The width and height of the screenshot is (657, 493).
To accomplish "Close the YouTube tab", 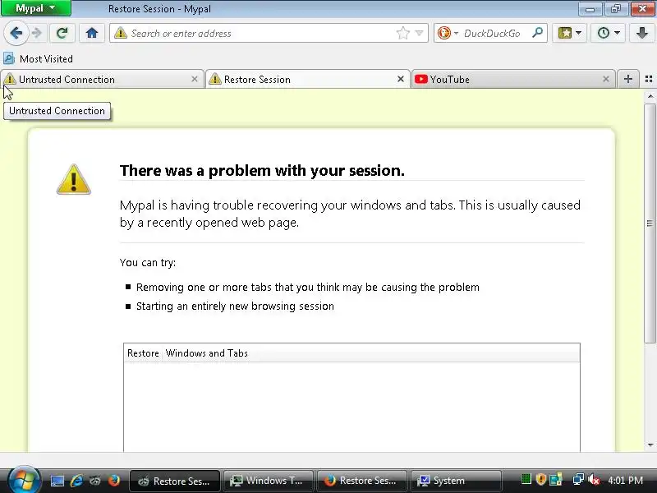I will point(606,79).
